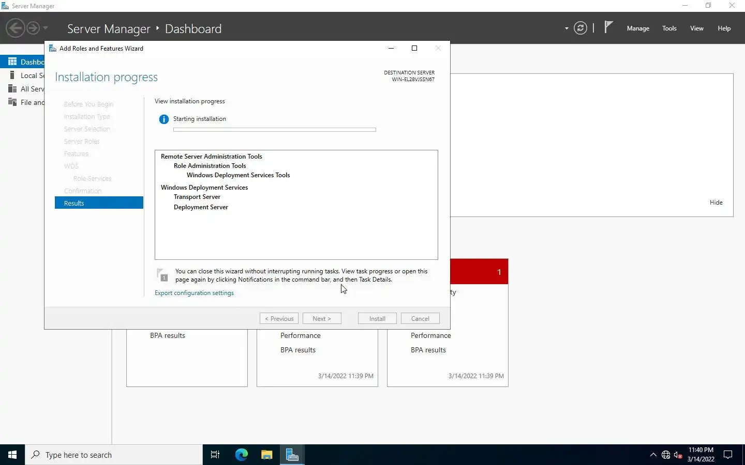Click the All Servers icon in sidebar
Viewport: 745px width, 465px height.
[12, 88]
